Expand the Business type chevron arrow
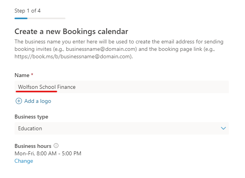The width and height of the screenshot is (245, 178). (x=223, y=128)
